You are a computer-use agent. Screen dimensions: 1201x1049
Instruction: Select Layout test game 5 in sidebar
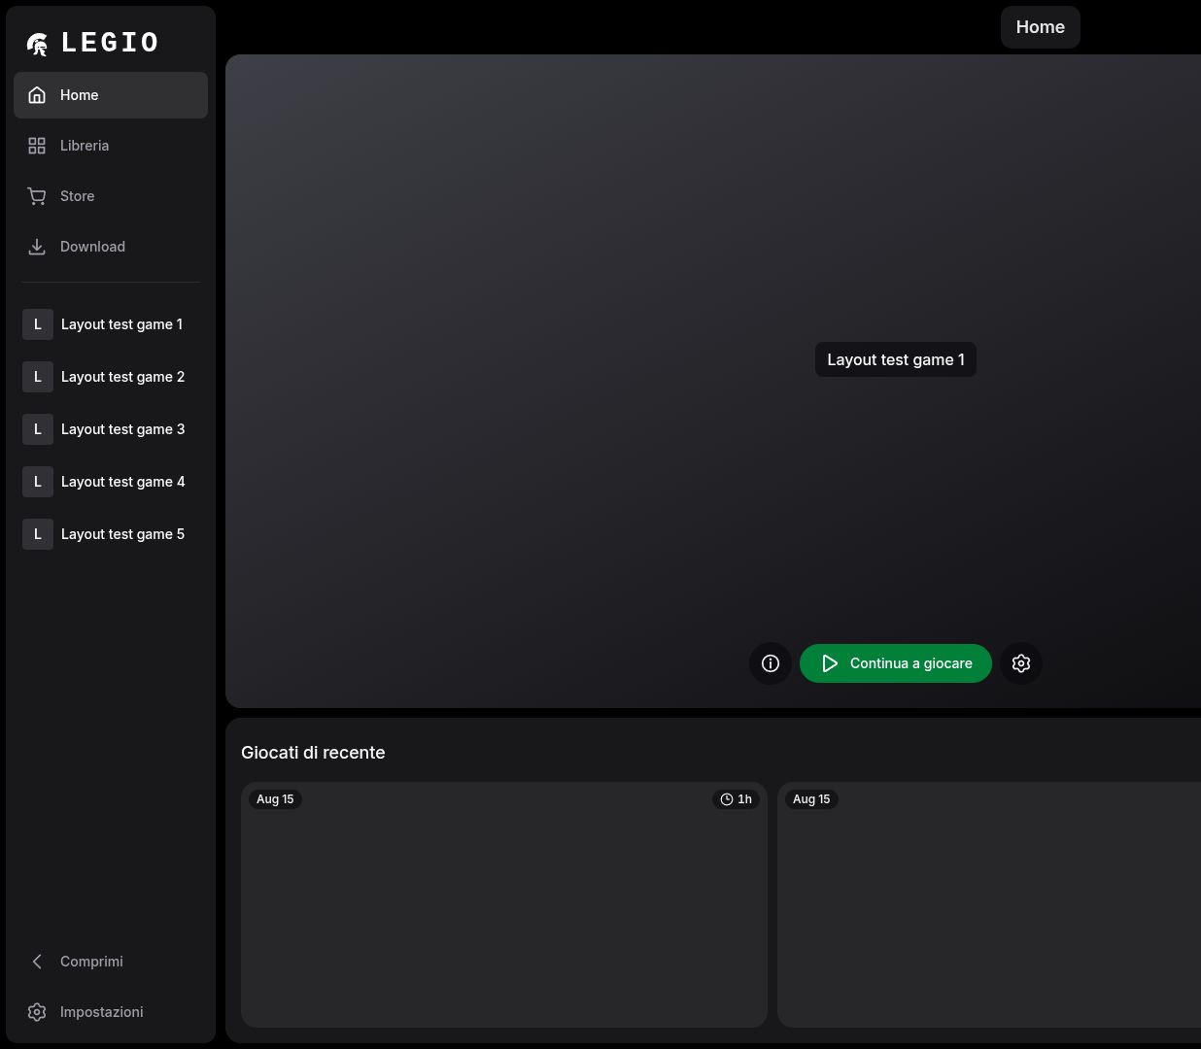point(111,534)
